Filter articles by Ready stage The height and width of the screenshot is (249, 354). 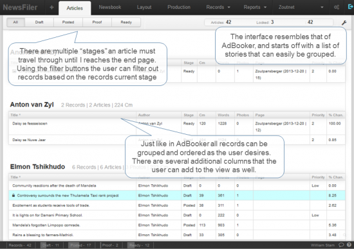point(126,22)
